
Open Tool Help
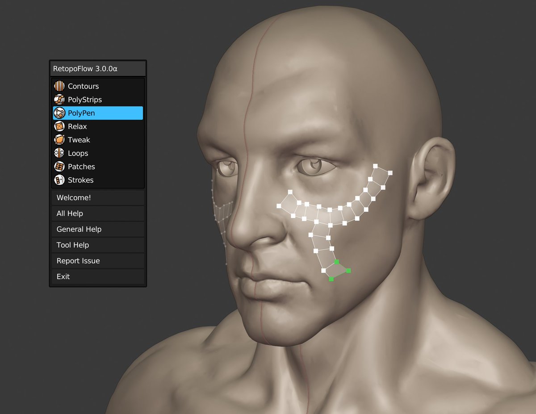98,245
